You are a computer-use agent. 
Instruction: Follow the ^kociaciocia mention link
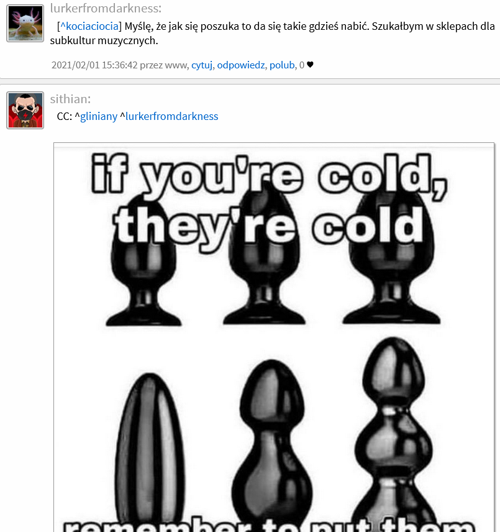coord(89,26)
